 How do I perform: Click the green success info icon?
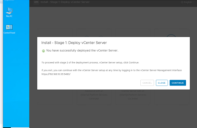click(43, 51)
